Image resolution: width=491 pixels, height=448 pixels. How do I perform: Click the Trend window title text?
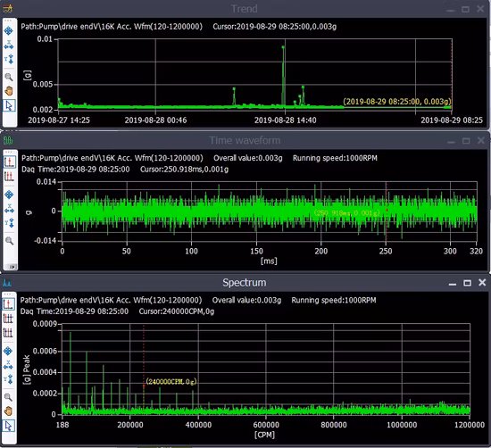[x=245, y=9]
